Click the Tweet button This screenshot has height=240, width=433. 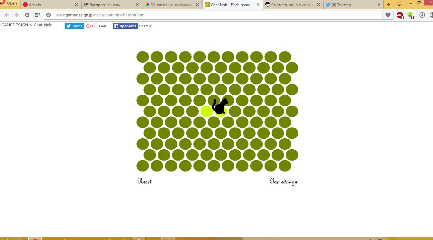click(x=74, y=26)
